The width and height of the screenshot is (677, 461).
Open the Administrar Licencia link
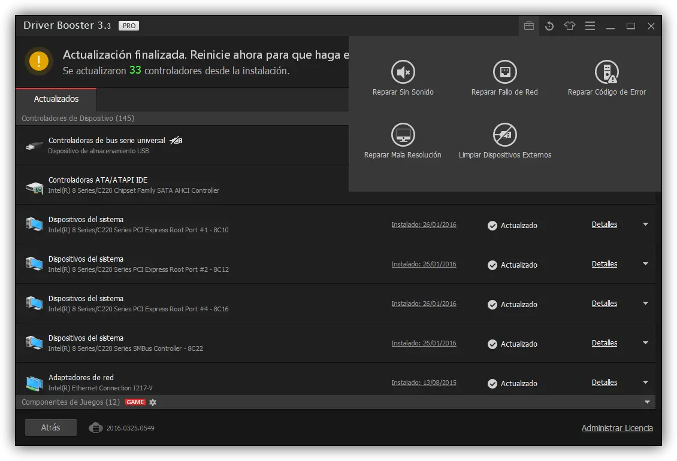[617, 428]
